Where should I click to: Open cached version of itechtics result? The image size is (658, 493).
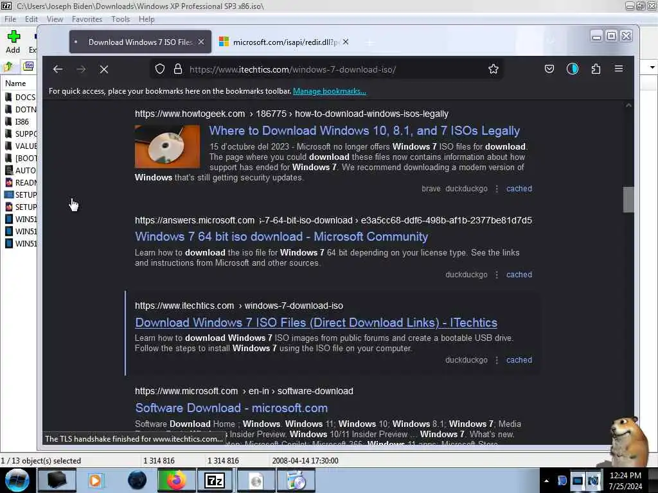[519, 360]
